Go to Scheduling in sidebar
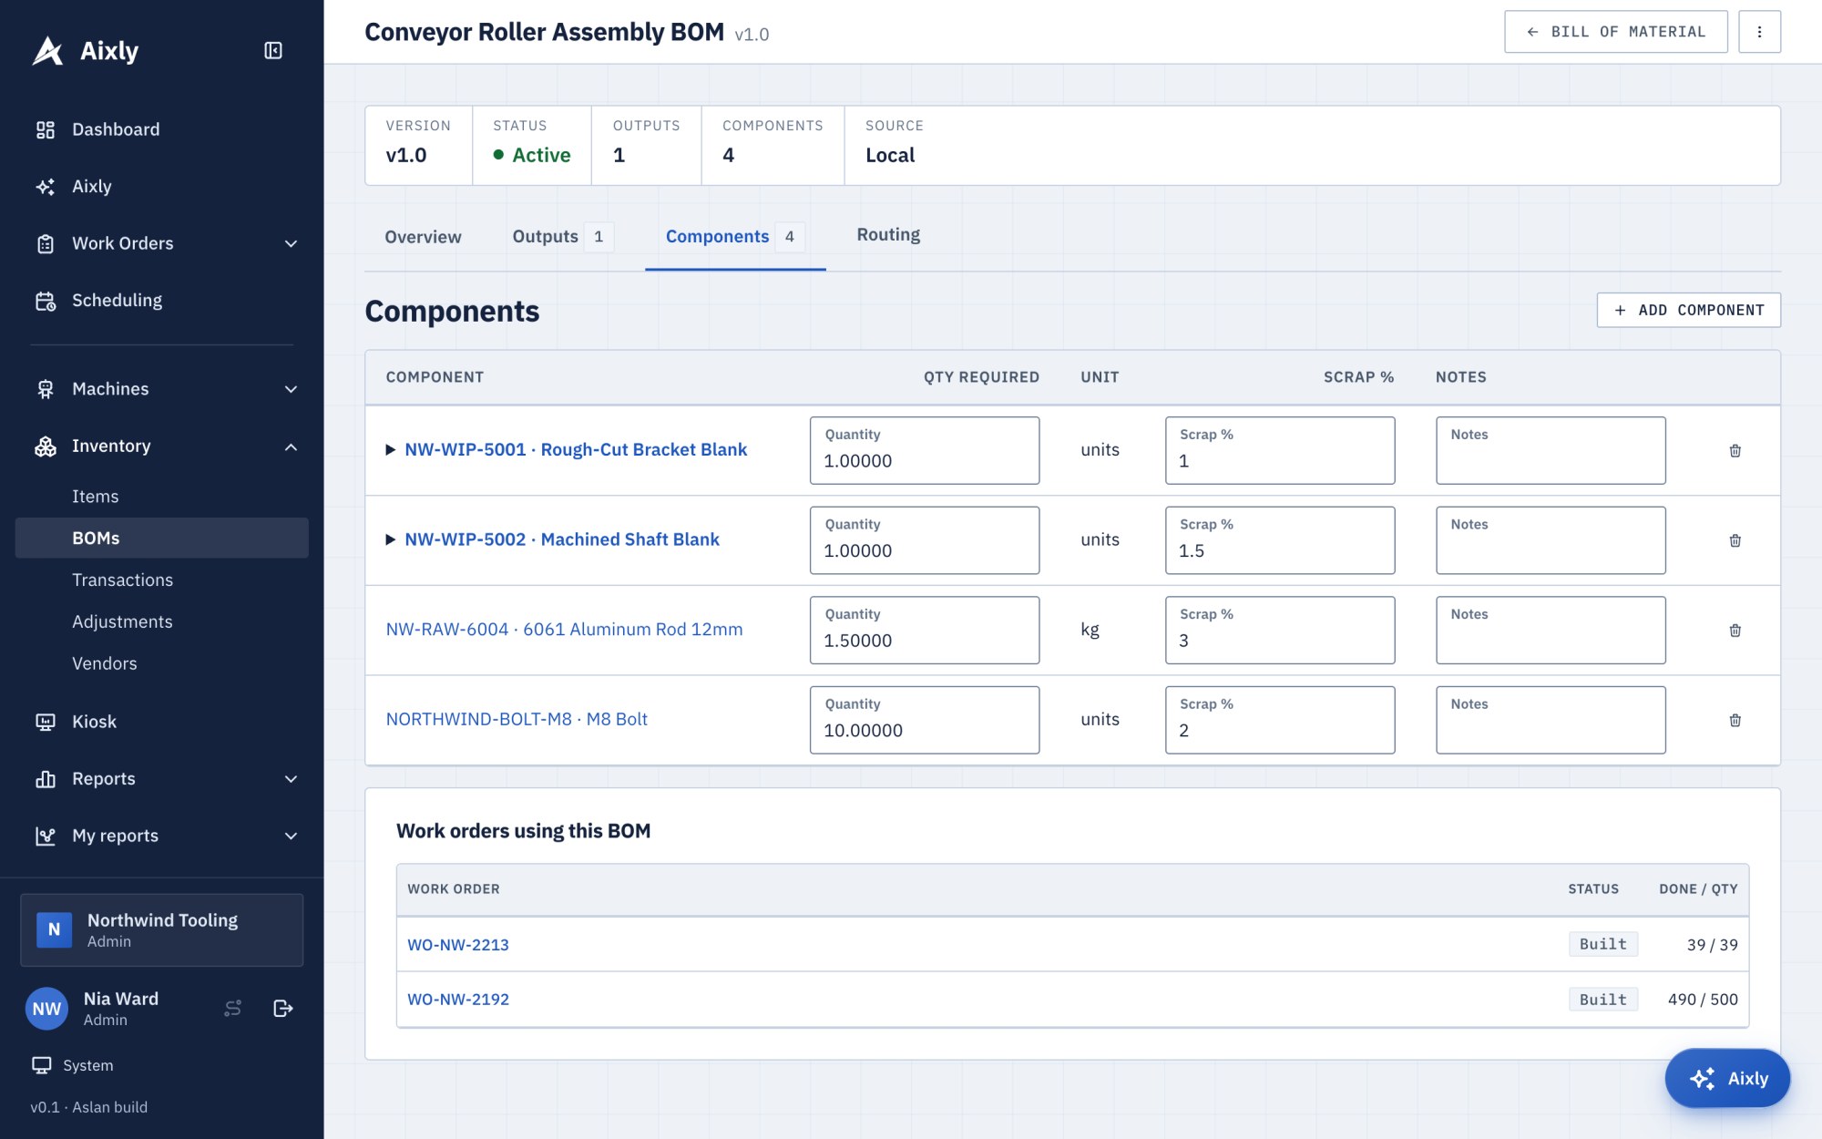 [x=162, y=300]
